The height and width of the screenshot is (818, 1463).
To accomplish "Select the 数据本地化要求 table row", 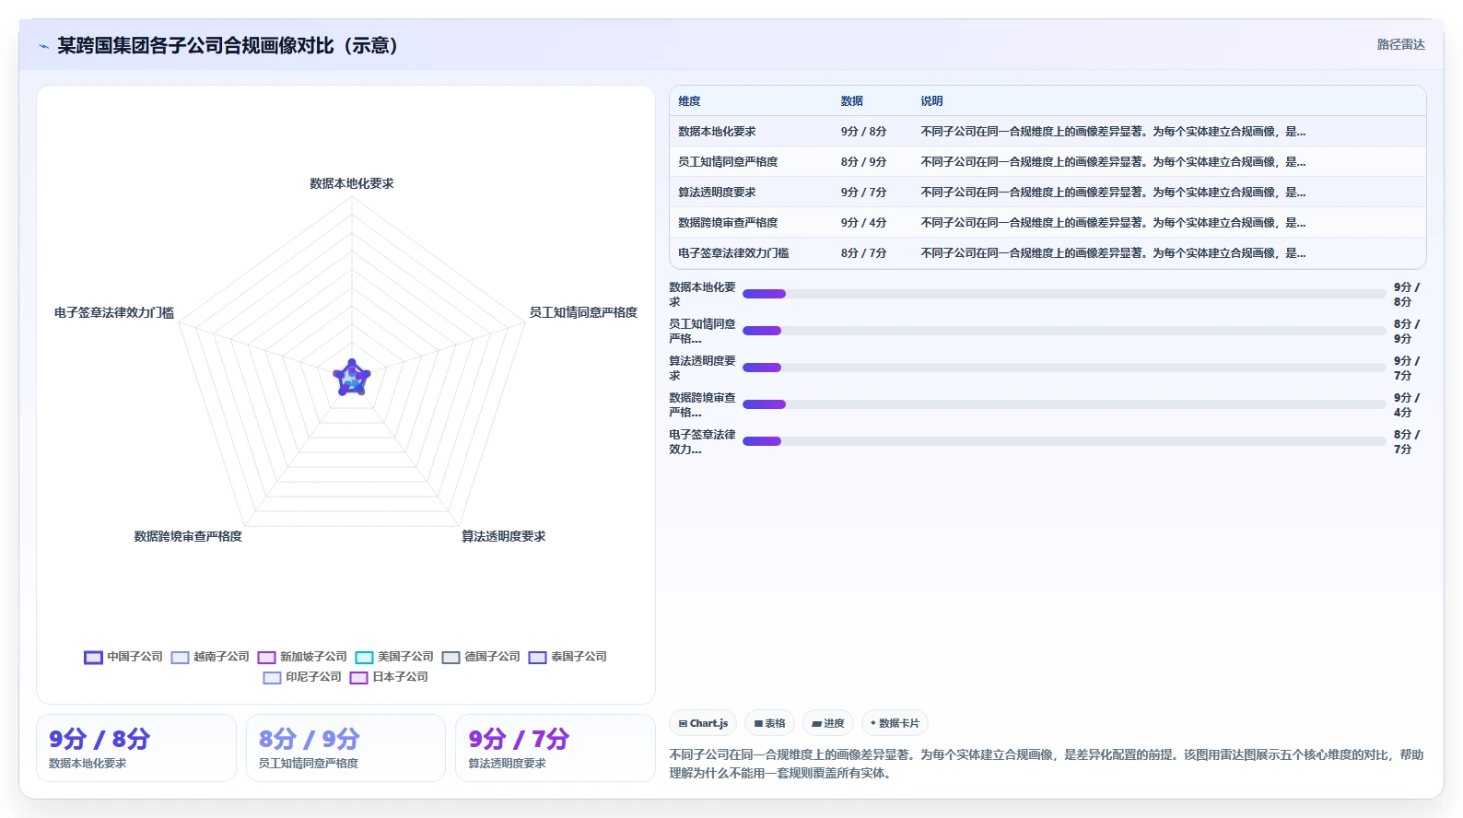I will [1048, 132].
